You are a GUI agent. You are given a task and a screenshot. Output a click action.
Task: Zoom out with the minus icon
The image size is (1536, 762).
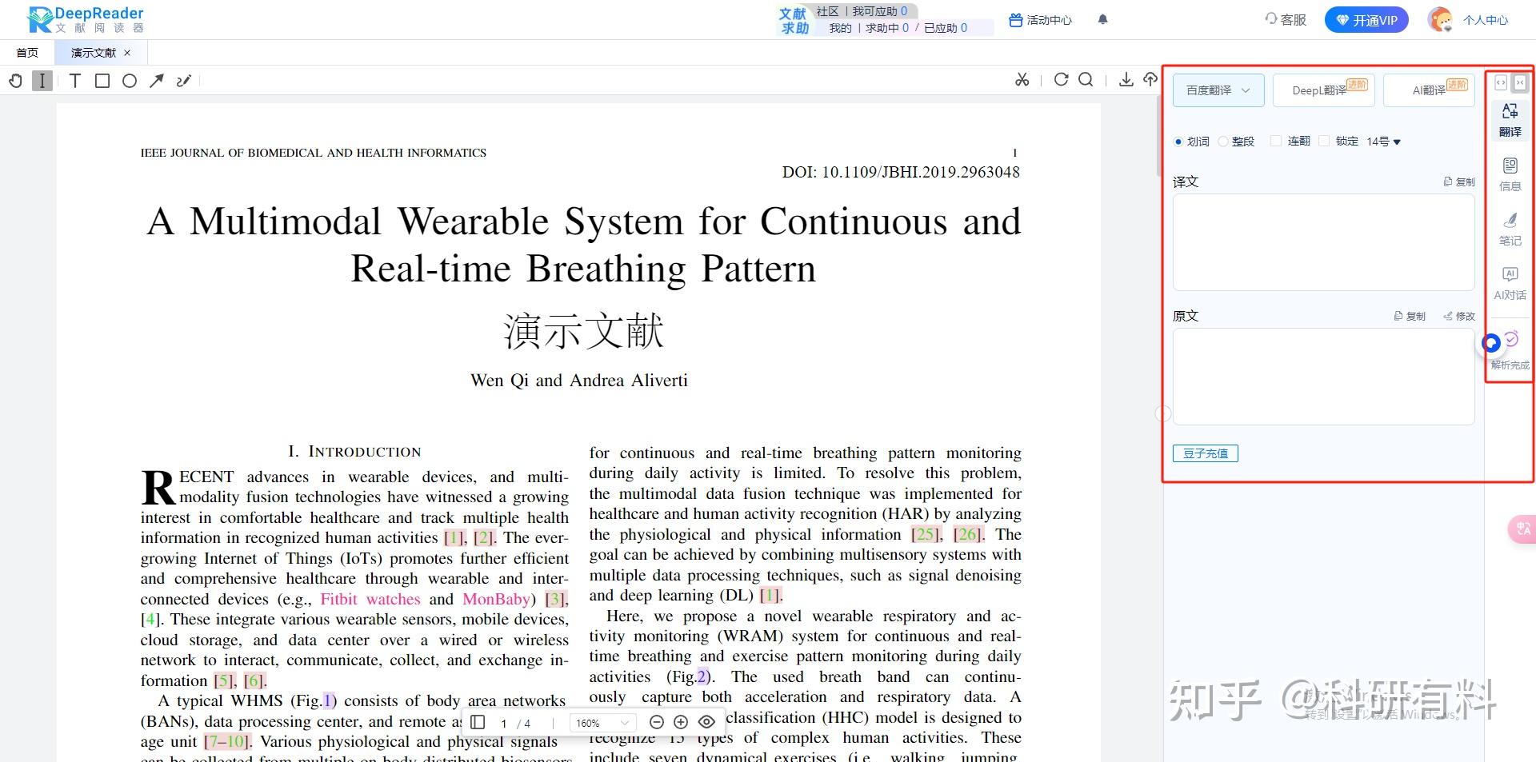point(657,722)
